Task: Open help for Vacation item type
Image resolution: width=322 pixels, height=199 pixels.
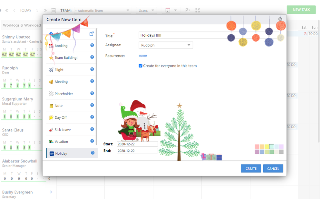Action: [x=92, y=141]
